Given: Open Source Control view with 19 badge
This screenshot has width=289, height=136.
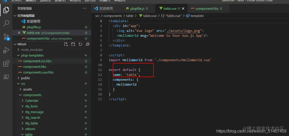Looking at the screenshot, I should click(x=6, y=37).
